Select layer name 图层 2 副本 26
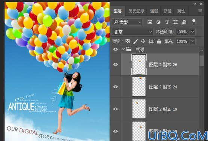Image resolution: width=208 pixels, height=141 pixels. (163, 65)
